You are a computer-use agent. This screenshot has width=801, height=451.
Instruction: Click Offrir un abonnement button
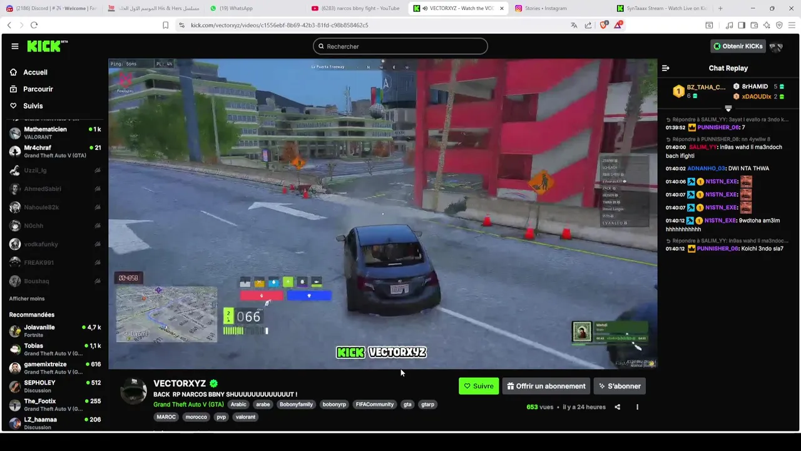pyautogui.click(x=546, y=386)
